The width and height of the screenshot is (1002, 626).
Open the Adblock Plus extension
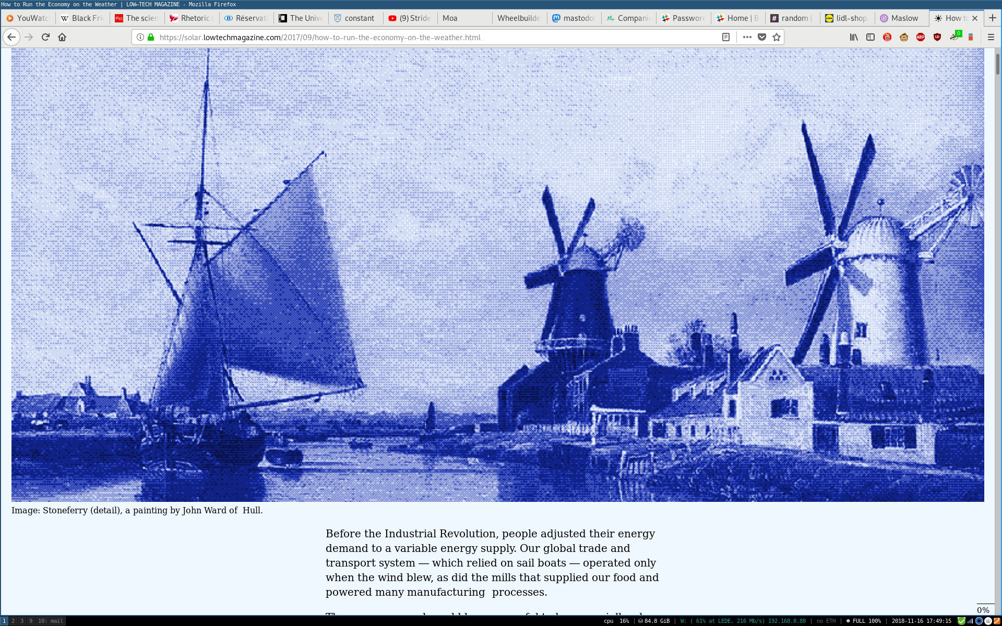[x=921, y=37]
